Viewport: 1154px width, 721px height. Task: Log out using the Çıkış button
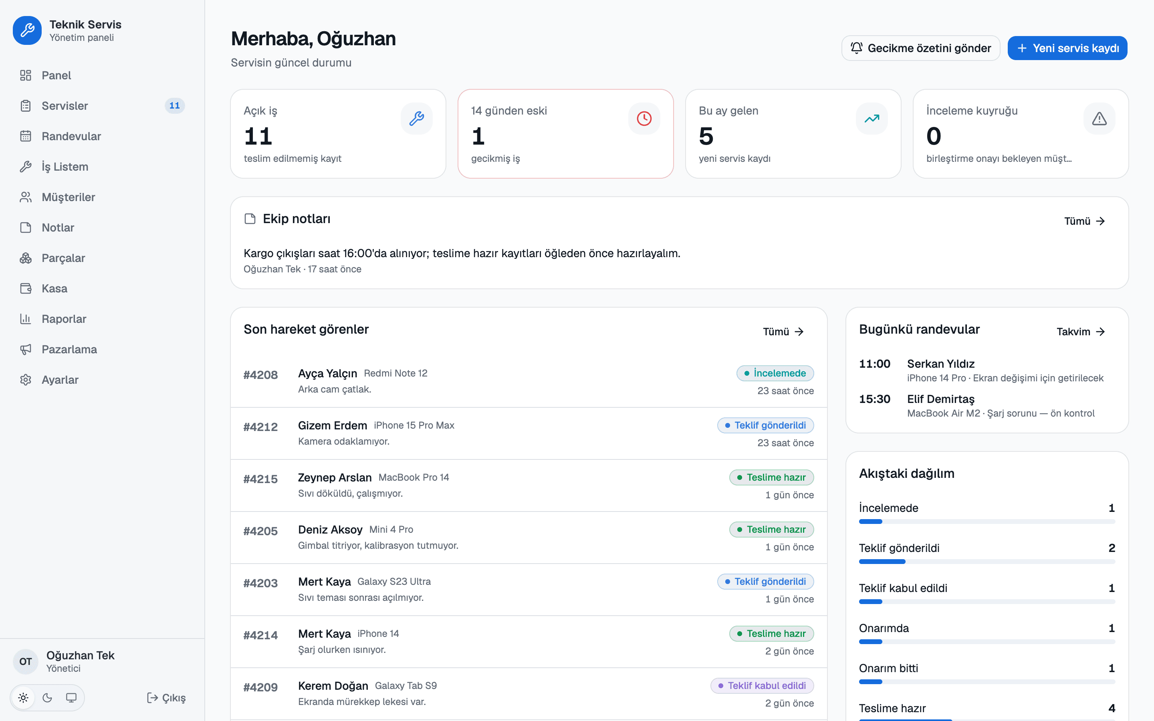pos(166,698)
